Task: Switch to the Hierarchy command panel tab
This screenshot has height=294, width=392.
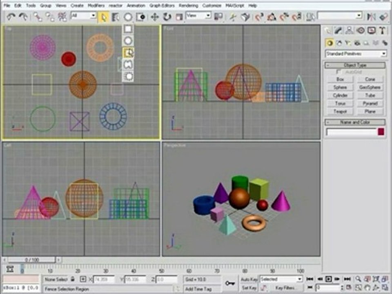Action: 349,31
